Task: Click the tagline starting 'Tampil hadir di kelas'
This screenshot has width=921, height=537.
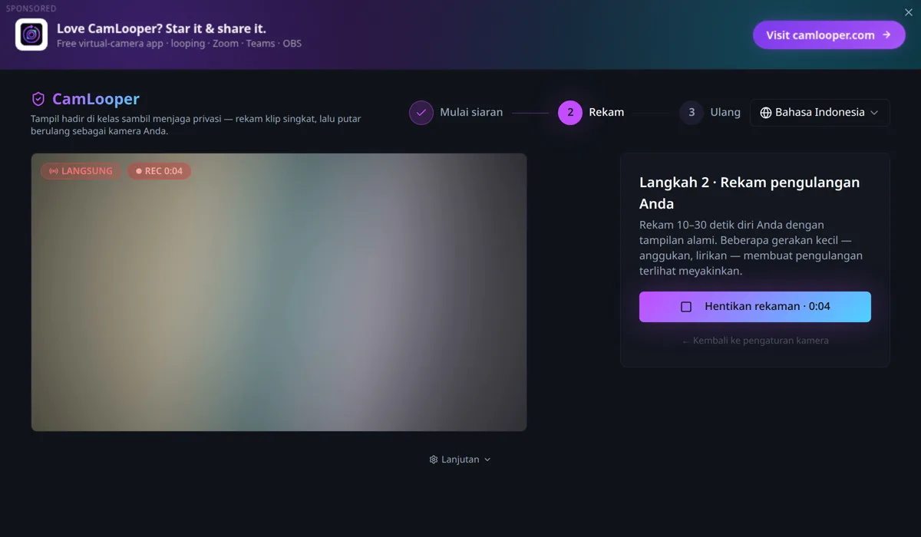Action: click(196, 125)
